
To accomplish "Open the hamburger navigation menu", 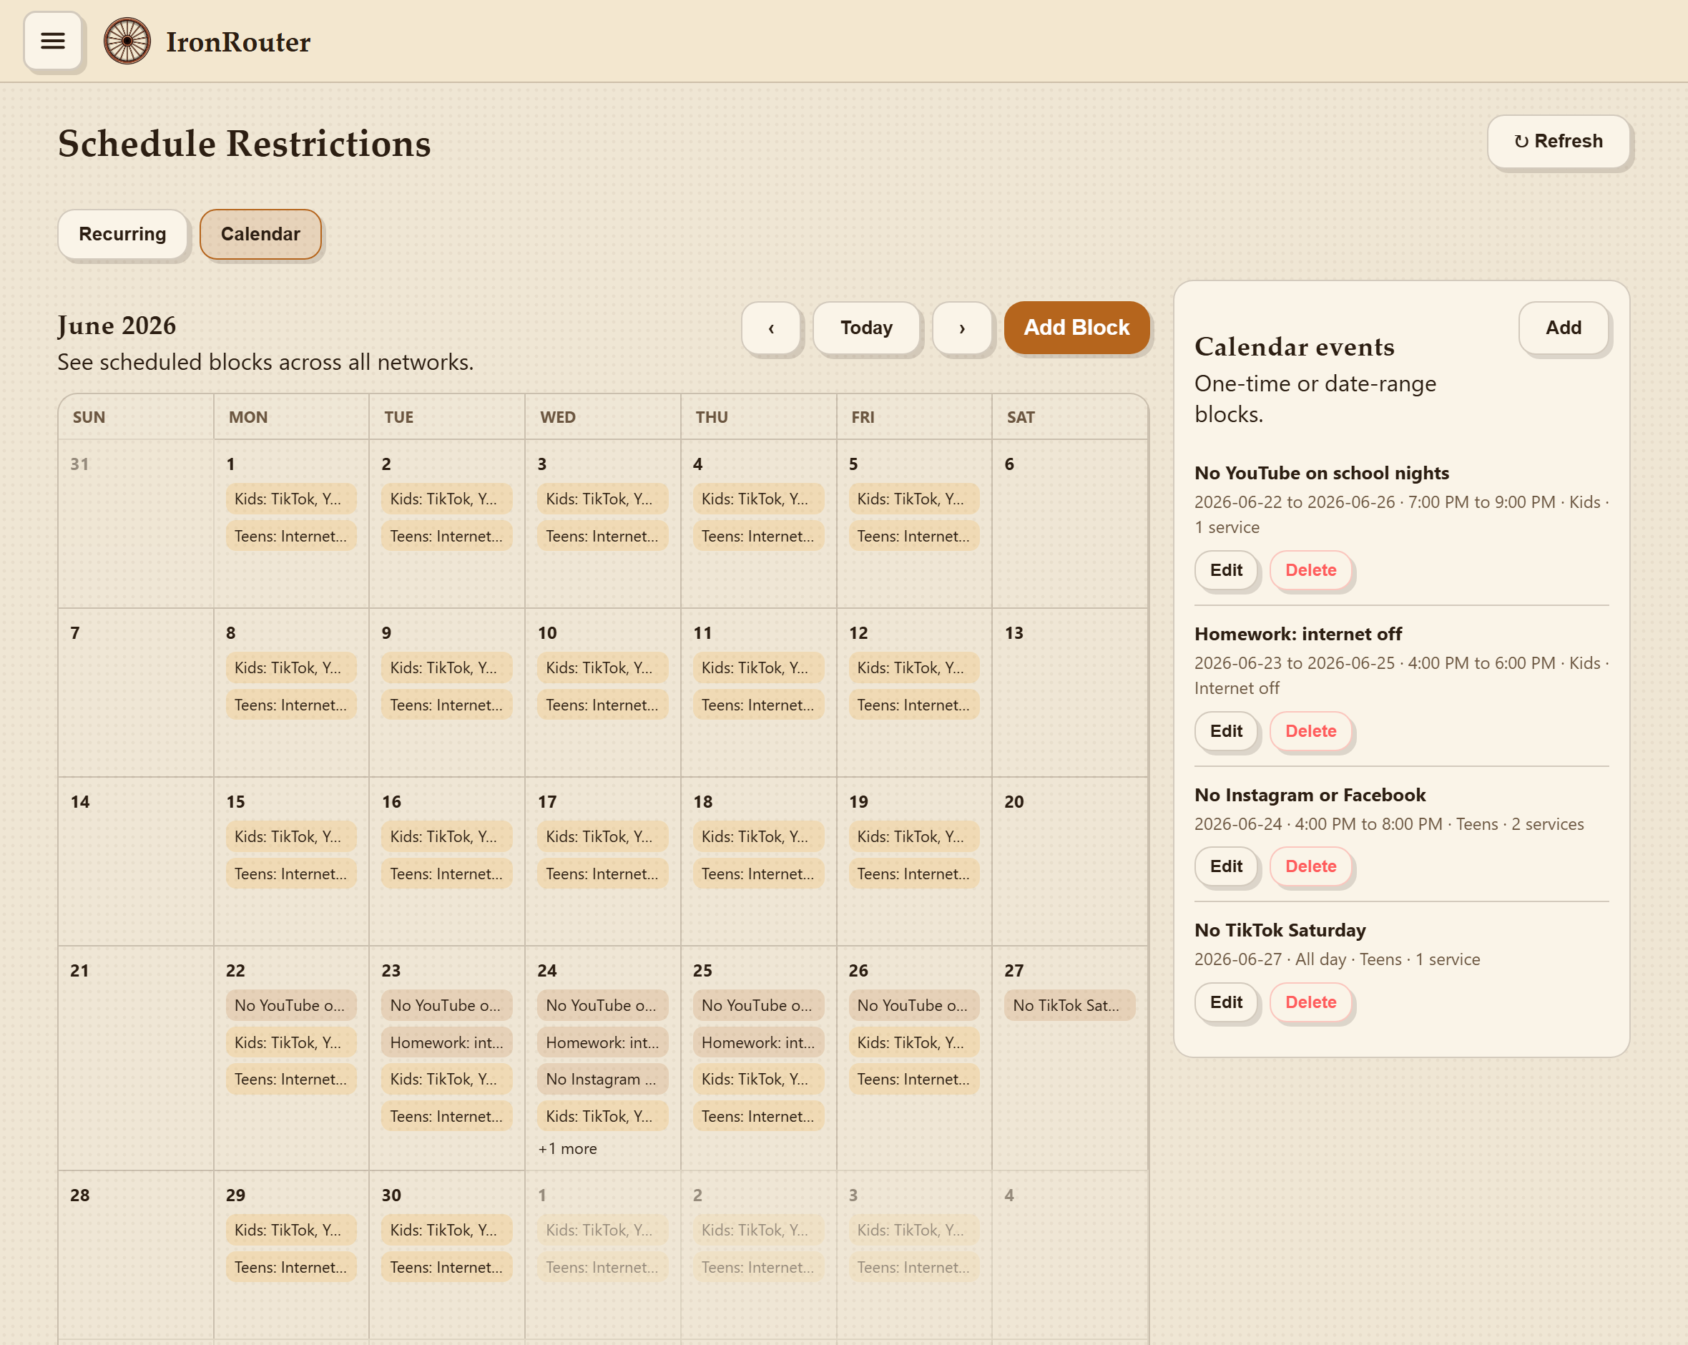I will (52, 41).
